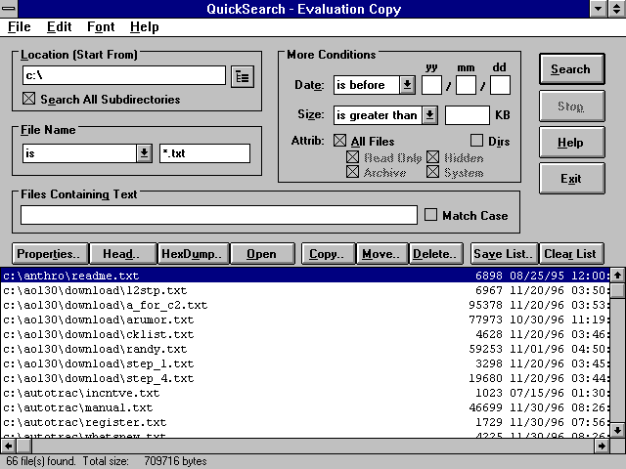Check the Dirs attribute checkbox

(477, 142)
